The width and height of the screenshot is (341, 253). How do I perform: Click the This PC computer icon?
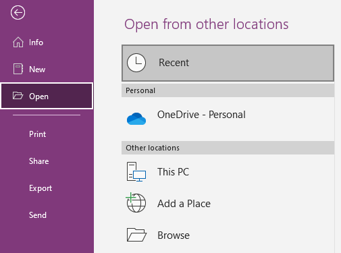click(x=136, y=172)
